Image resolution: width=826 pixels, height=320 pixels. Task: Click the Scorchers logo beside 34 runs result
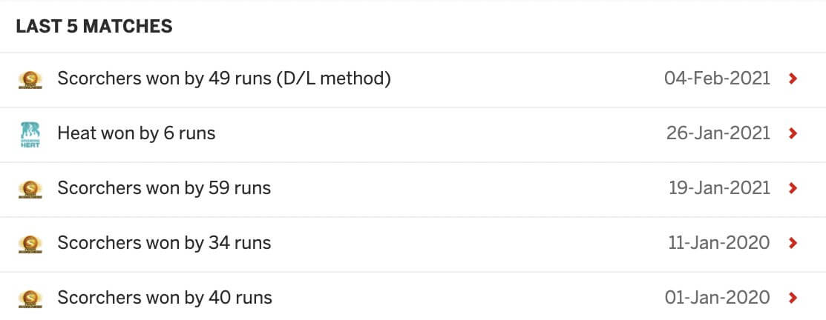30,244
